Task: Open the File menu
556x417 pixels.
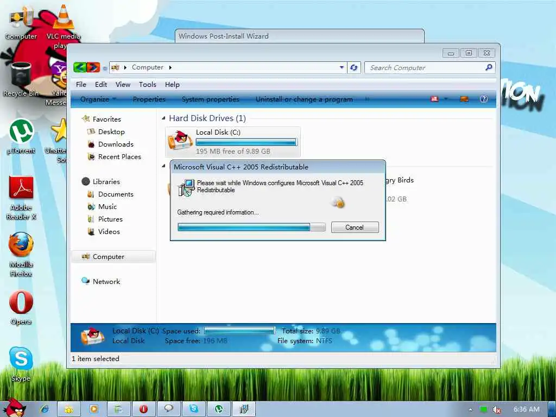Action: tap(81, 84)
